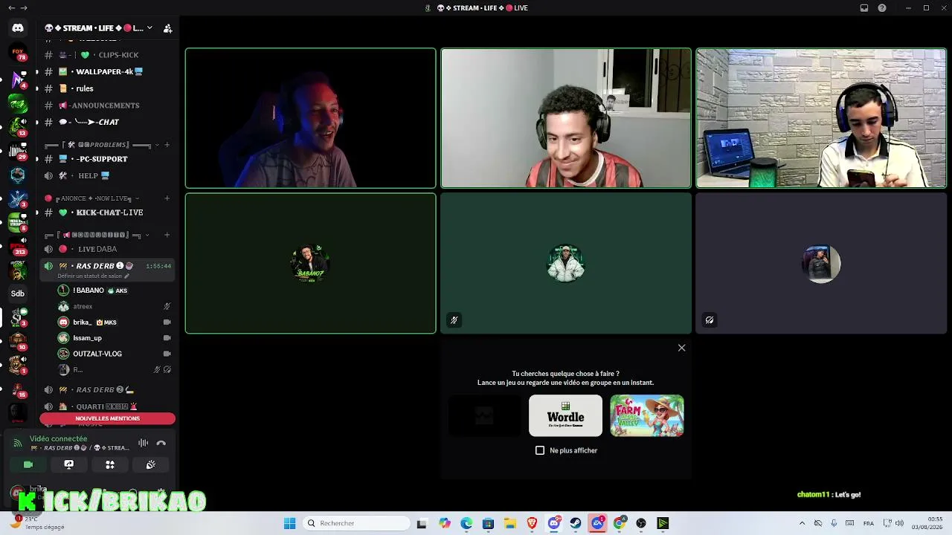Open Google Chrome from the taskbar
The width and height of the screenshot is (952, 535).
coord(620,523)
